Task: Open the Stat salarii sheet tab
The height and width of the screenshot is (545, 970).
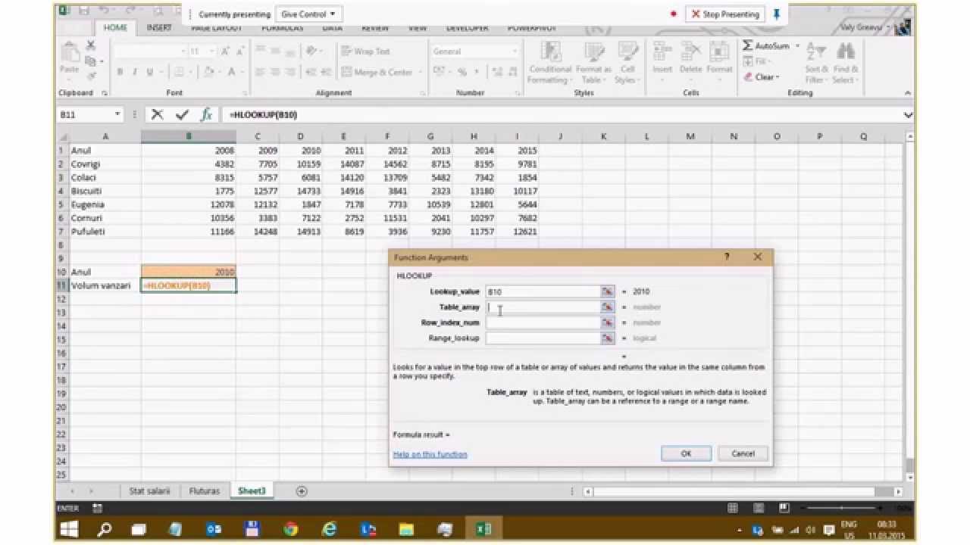Action: tap(149, 491)
